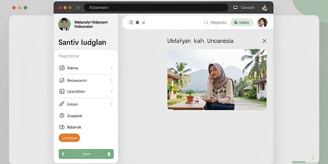Click the INepercles search field
The width and height of the screenshot is (328, 164).
[x=216, y=22]
